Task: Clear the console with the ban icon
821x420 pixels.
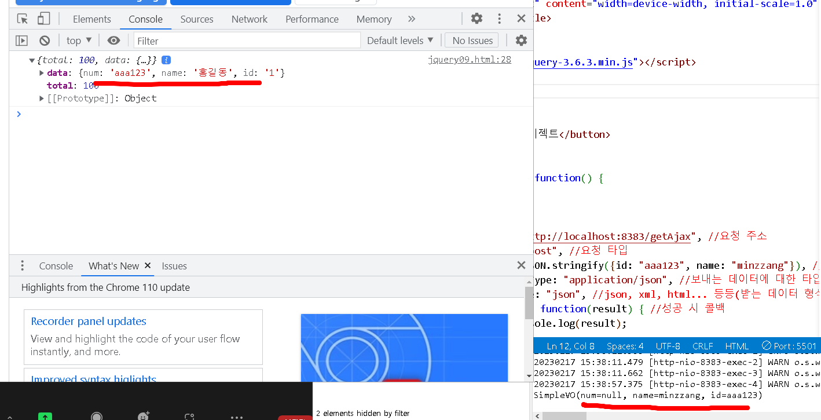Action: [x=45, y=41]
